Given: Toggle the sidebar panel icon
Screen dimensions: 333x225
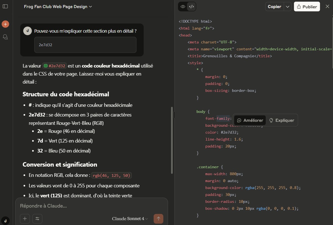Looking at the screenshot, I should (5, 6).
